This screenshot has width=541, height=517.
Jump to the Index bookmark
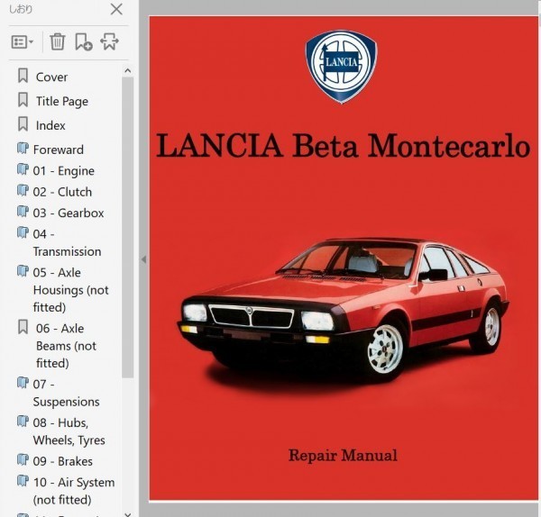coord(50,125)
